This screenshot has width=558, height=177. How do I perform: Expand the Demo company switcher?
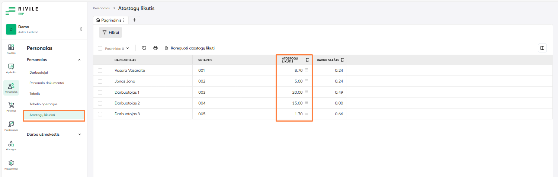(x=81, y=29)
